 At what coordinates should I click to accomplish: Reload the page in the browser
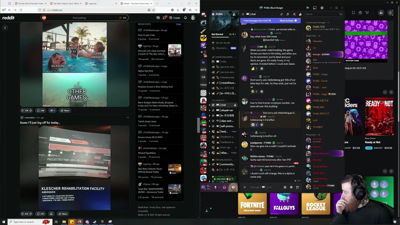(21, 10)
